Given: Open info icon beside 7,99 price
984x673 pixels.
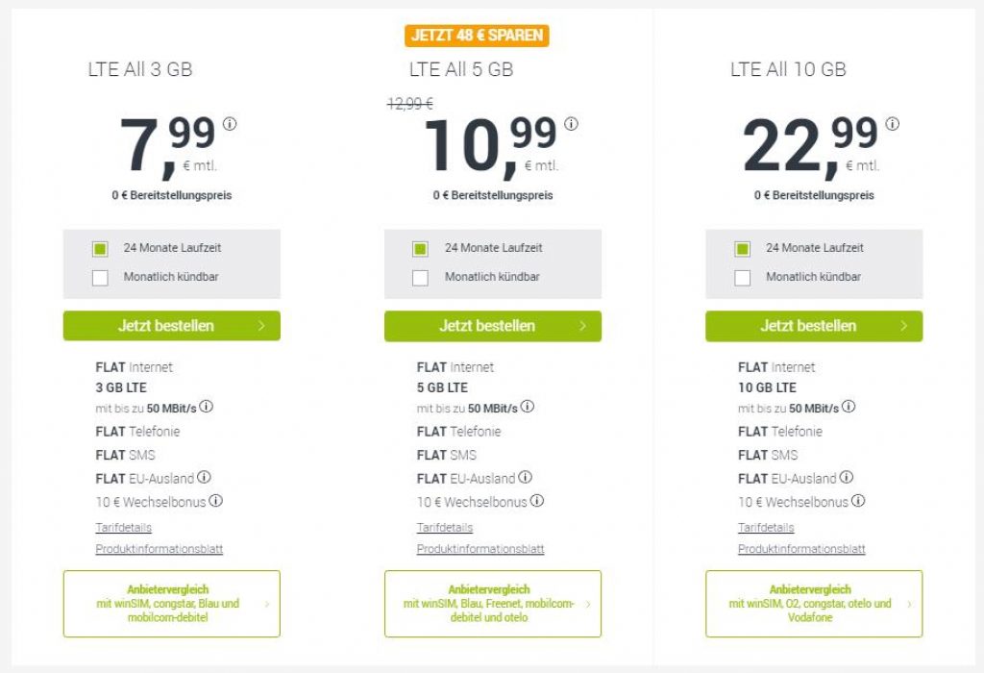Looking at the screenshot, I should pyautogui.click(x=230, y=124).
